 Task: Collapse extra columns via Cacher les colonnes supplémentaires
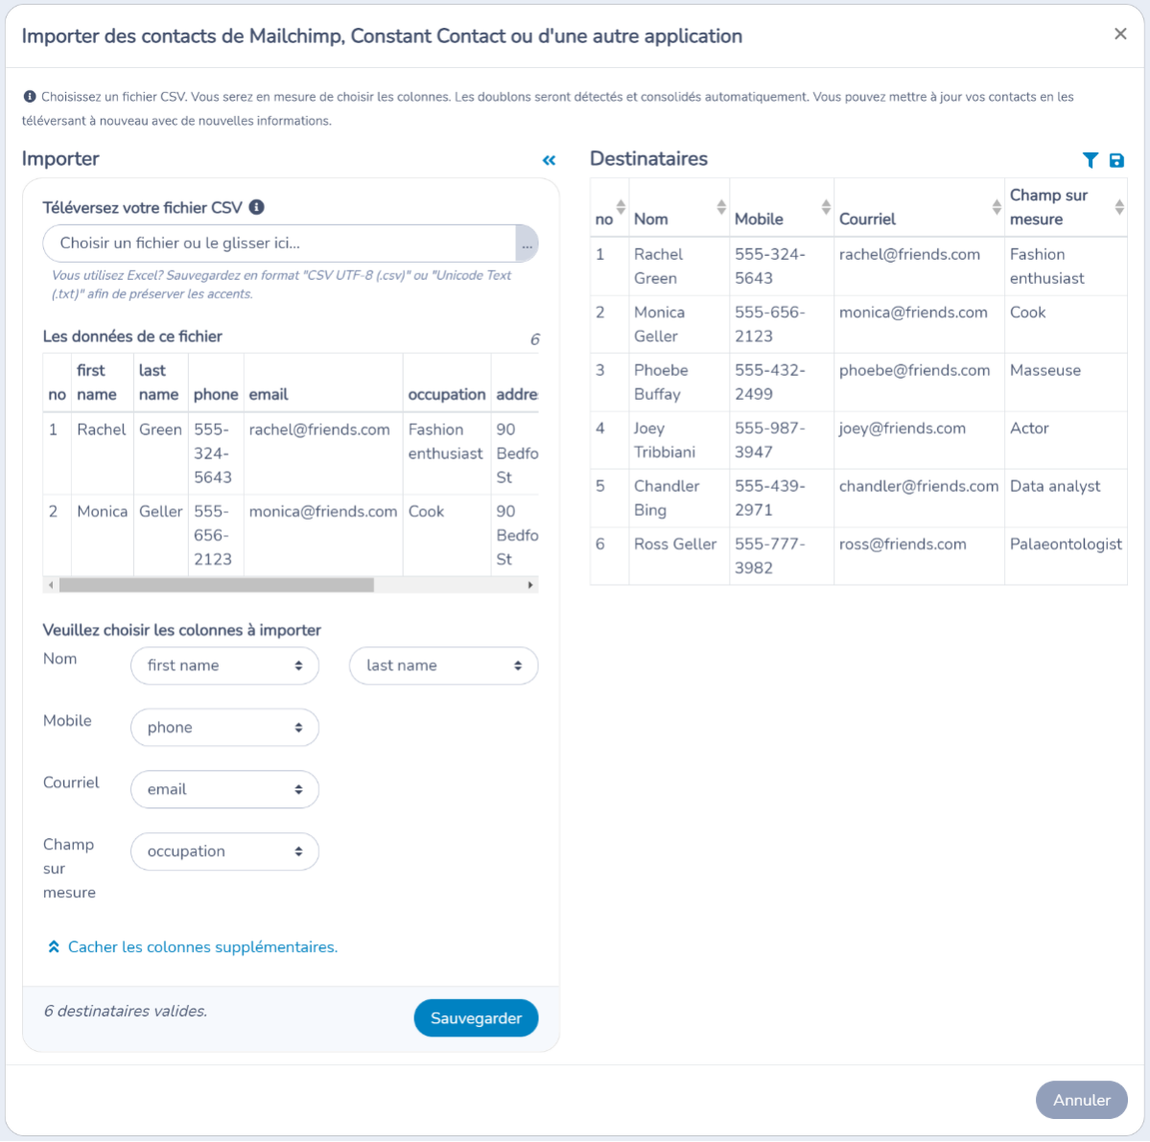click(192, 947)
